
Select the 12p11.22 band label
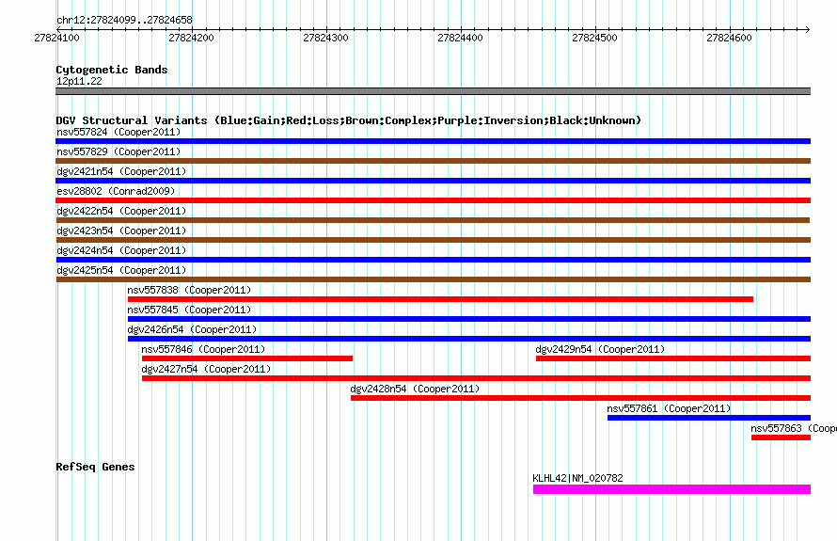(x=79, y=81)
